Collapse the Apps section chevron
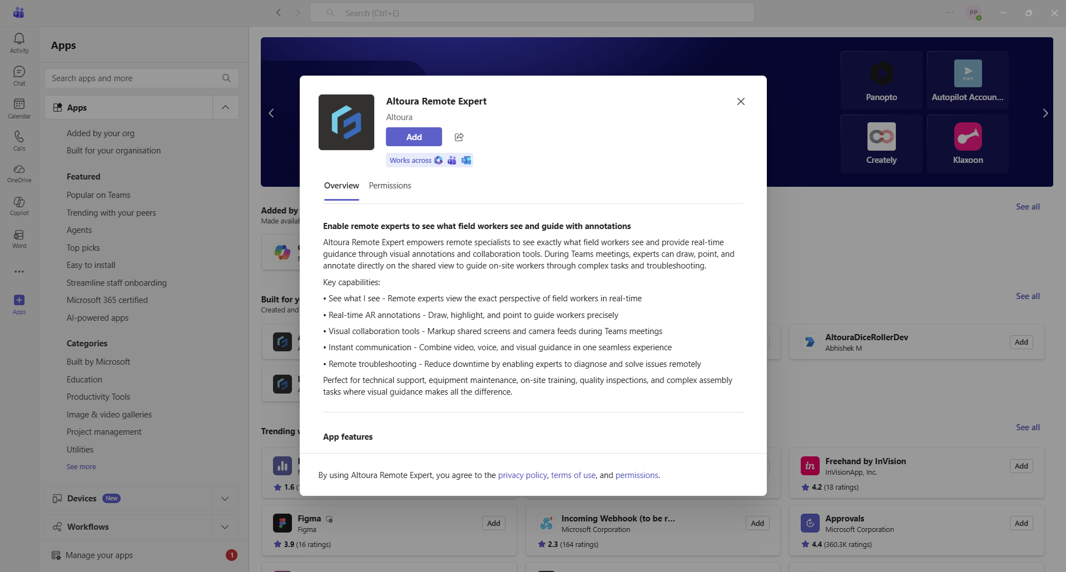Image resolution: width=1066 pixels, height=572 pixels. (225, 107)
